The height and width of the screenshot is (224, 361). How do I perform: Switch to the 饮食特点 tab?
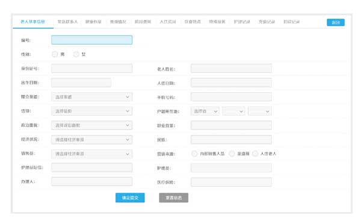coord(193,22)
